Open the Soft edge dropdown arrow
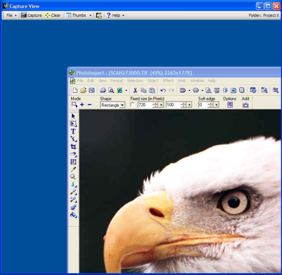This screenshot has height=275, width=282. (216, 105)
